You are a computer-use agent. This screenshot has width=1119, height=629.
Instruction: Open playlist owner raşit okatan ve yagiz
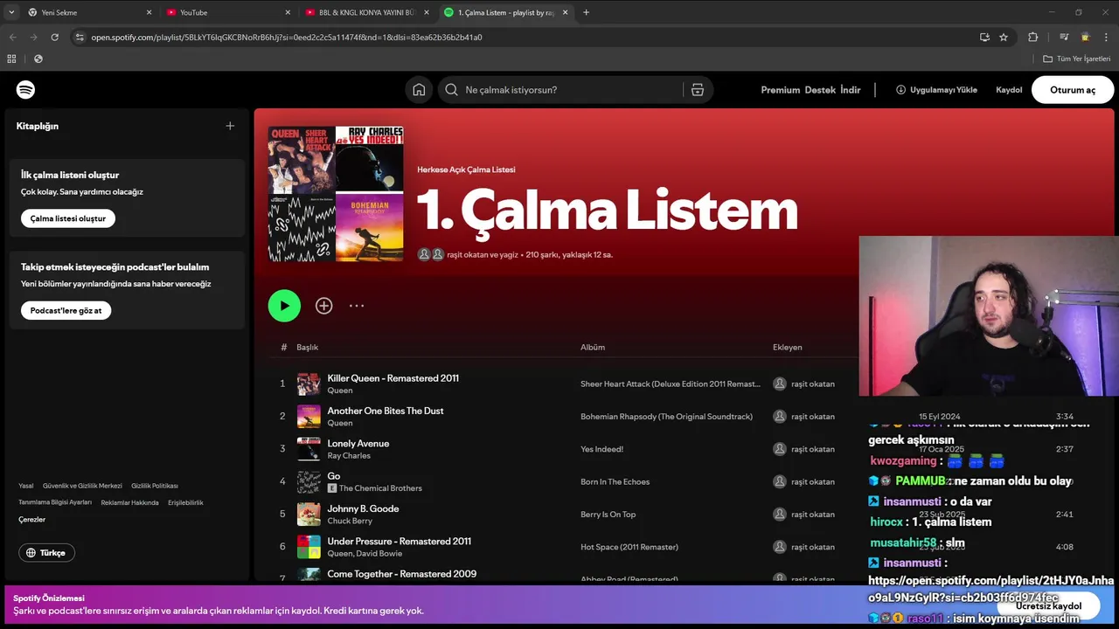pos(483,255)
